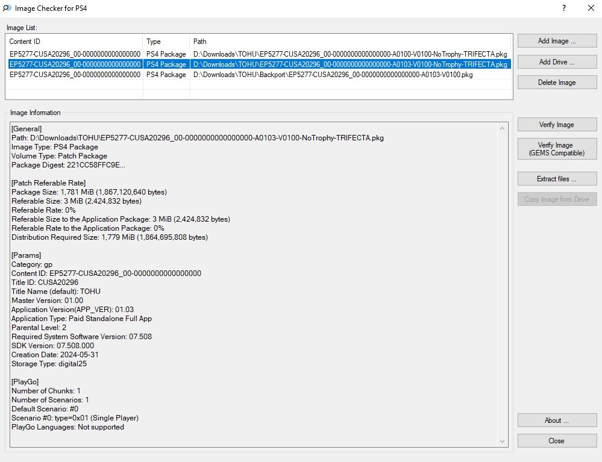
Task: Click the Close button at bottom
Action: click(557, 441)
